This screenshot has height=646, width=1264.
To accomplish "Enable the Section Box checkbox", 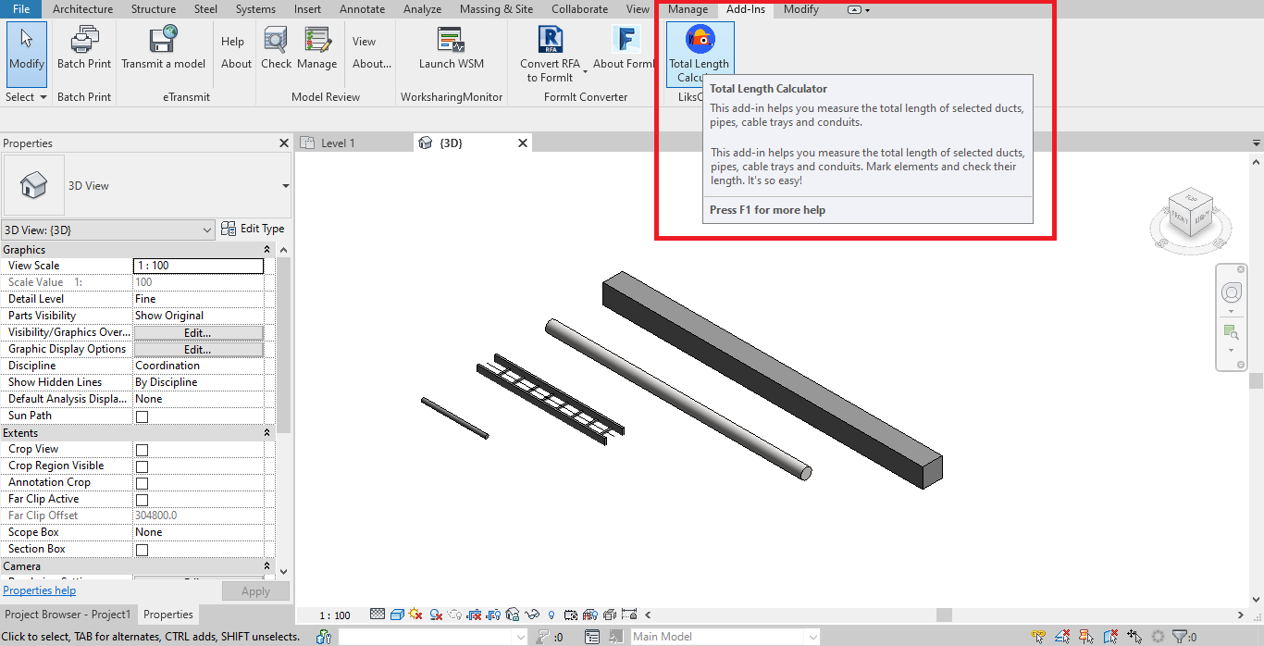I will point(142,550).
